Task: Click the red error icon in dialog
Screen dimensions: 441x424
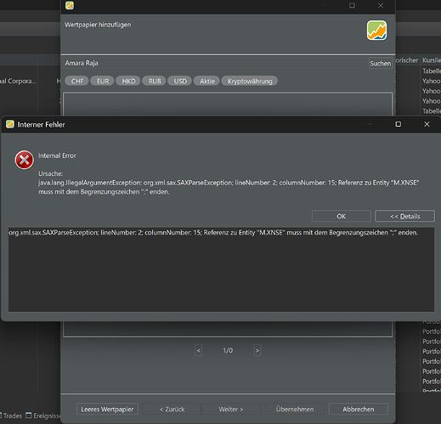Action: pos(24,160)
